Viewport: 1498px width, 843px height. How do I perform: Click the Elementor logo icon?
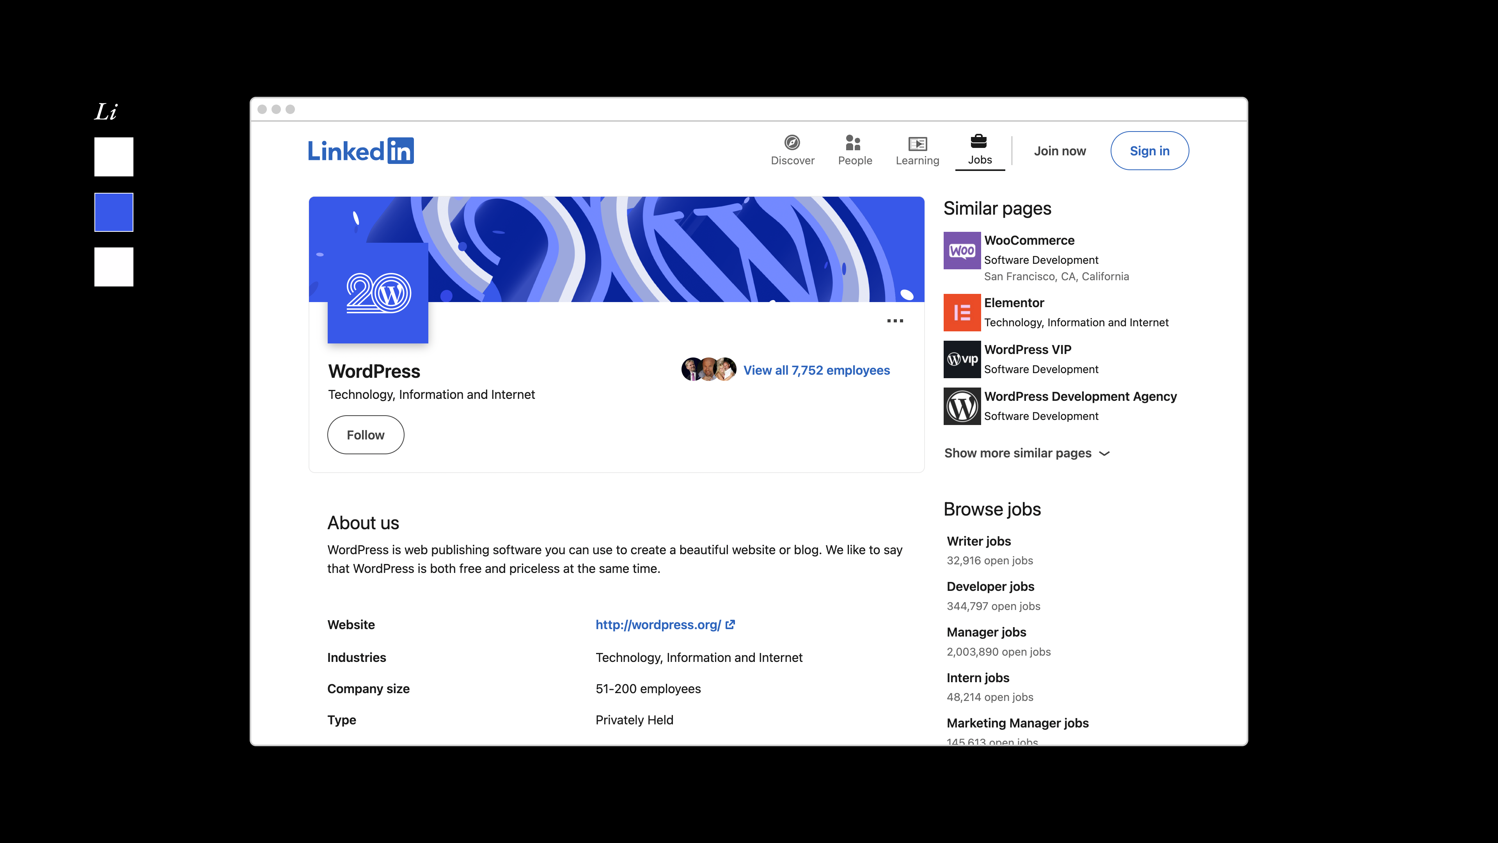pos(961,312)
